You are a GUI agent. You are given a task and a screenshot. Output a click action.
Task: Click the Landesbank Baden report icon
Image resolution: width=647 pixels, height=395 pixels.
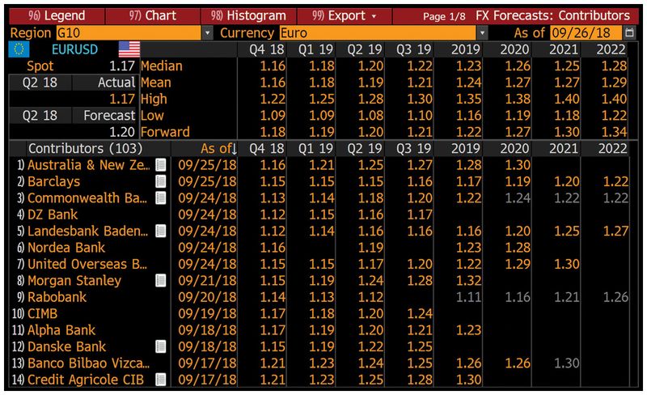pos(161,231)
